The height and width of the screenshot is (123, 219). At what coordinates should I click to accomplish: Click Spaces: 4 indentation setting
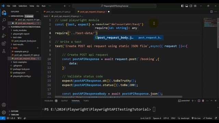pyautogui.click(x=157, y=118)
